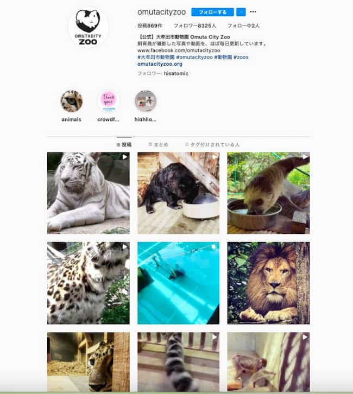Click the #omutacityzoo hashtag link

pos(194,58)
